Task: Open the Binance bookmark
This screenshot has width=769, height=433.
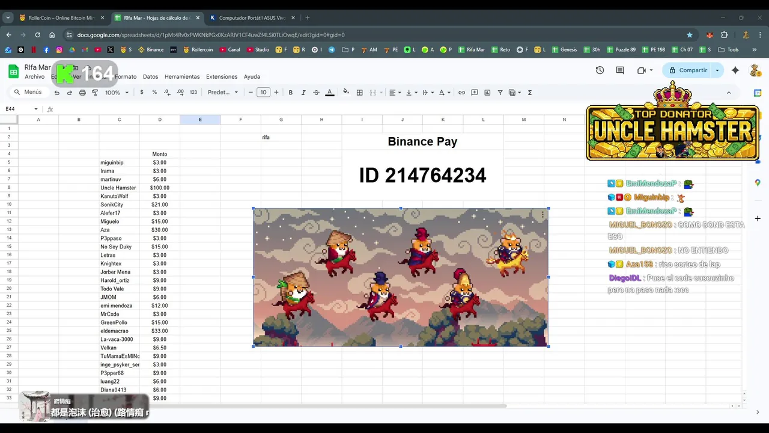Action: point(151,50)
